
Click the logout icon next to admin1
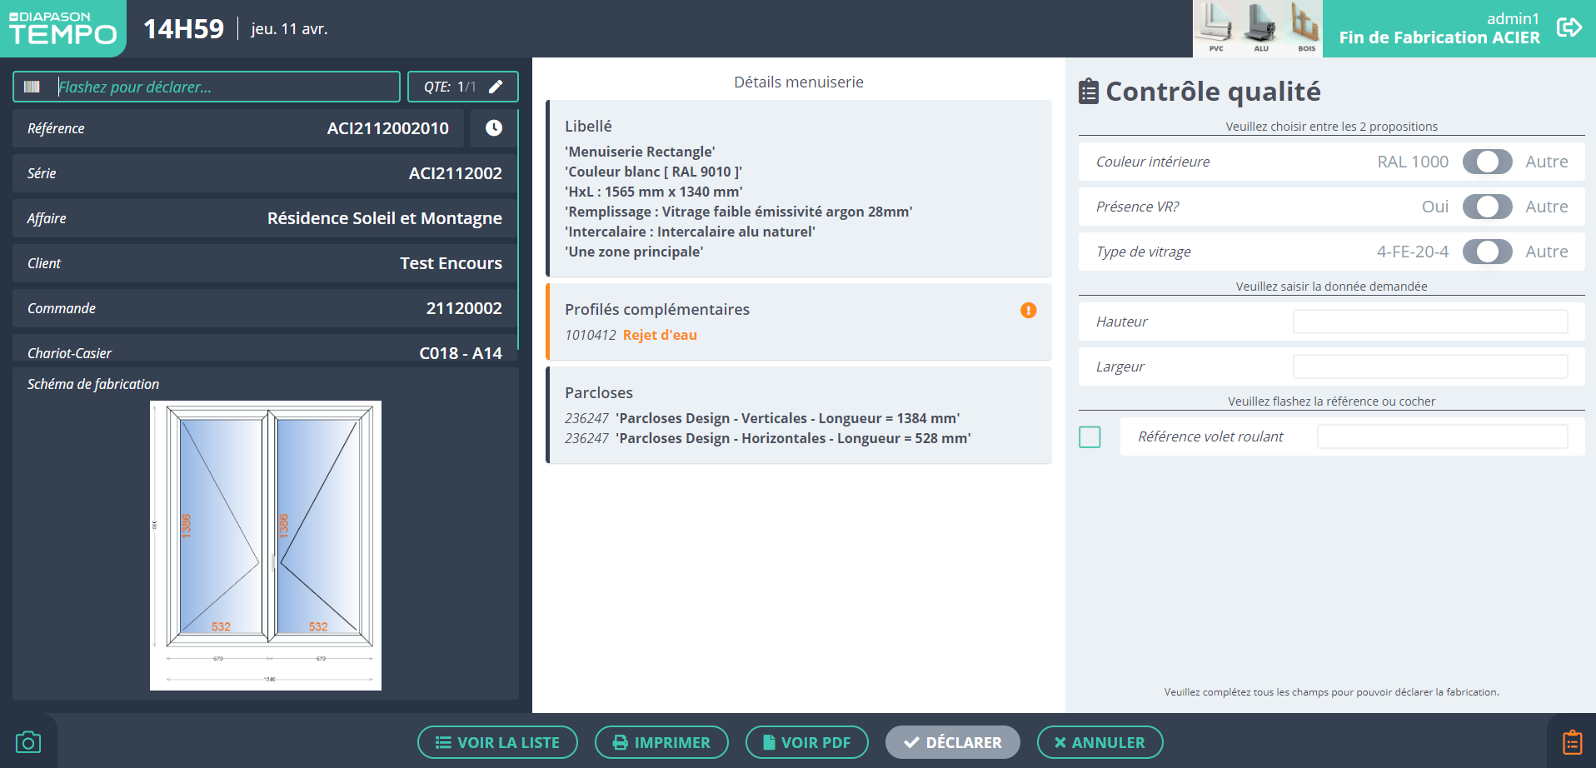1569,27
